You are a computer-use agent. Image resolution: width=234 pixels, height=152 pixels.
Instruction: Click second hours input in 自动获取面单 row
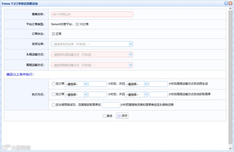click(x=158, y=94)
